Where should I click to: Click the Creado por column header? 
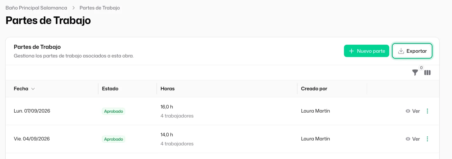point(314,89)
